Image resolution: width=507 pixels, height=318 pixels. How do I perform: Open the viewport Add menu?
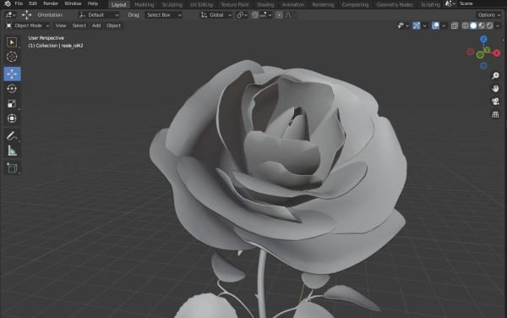96,25
